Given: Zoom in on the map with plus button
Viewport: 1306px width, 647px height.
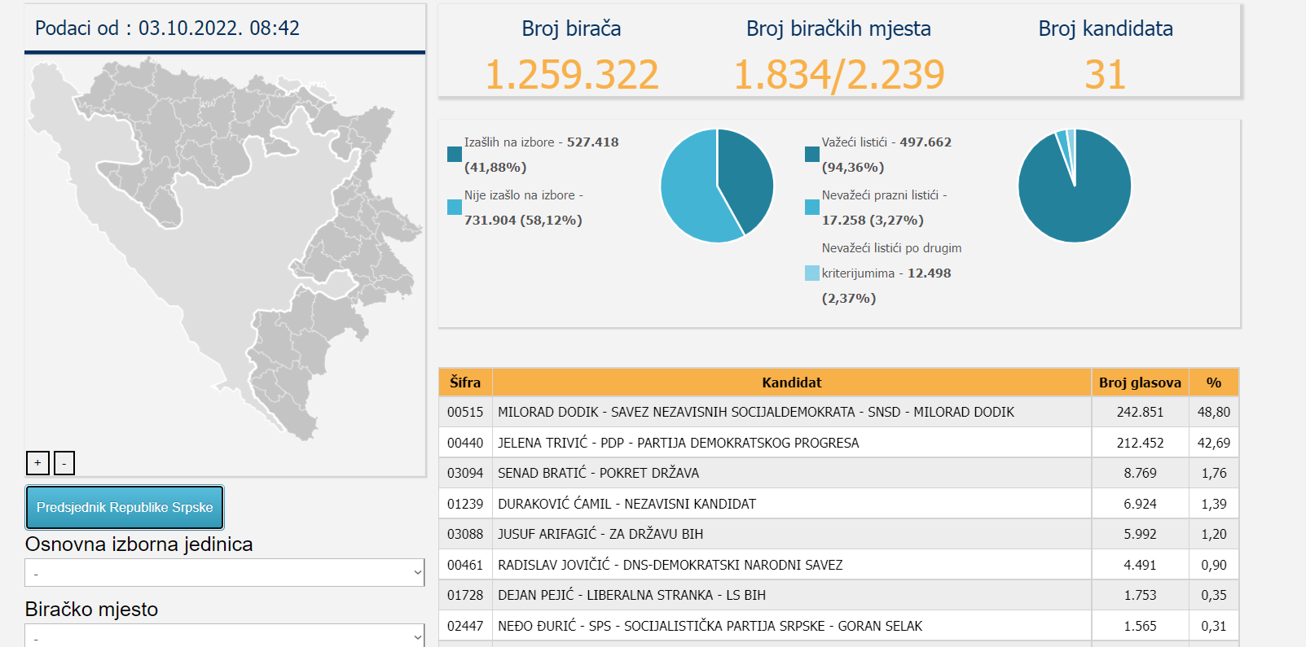Looking at the screenshot, I should [37, 463].
